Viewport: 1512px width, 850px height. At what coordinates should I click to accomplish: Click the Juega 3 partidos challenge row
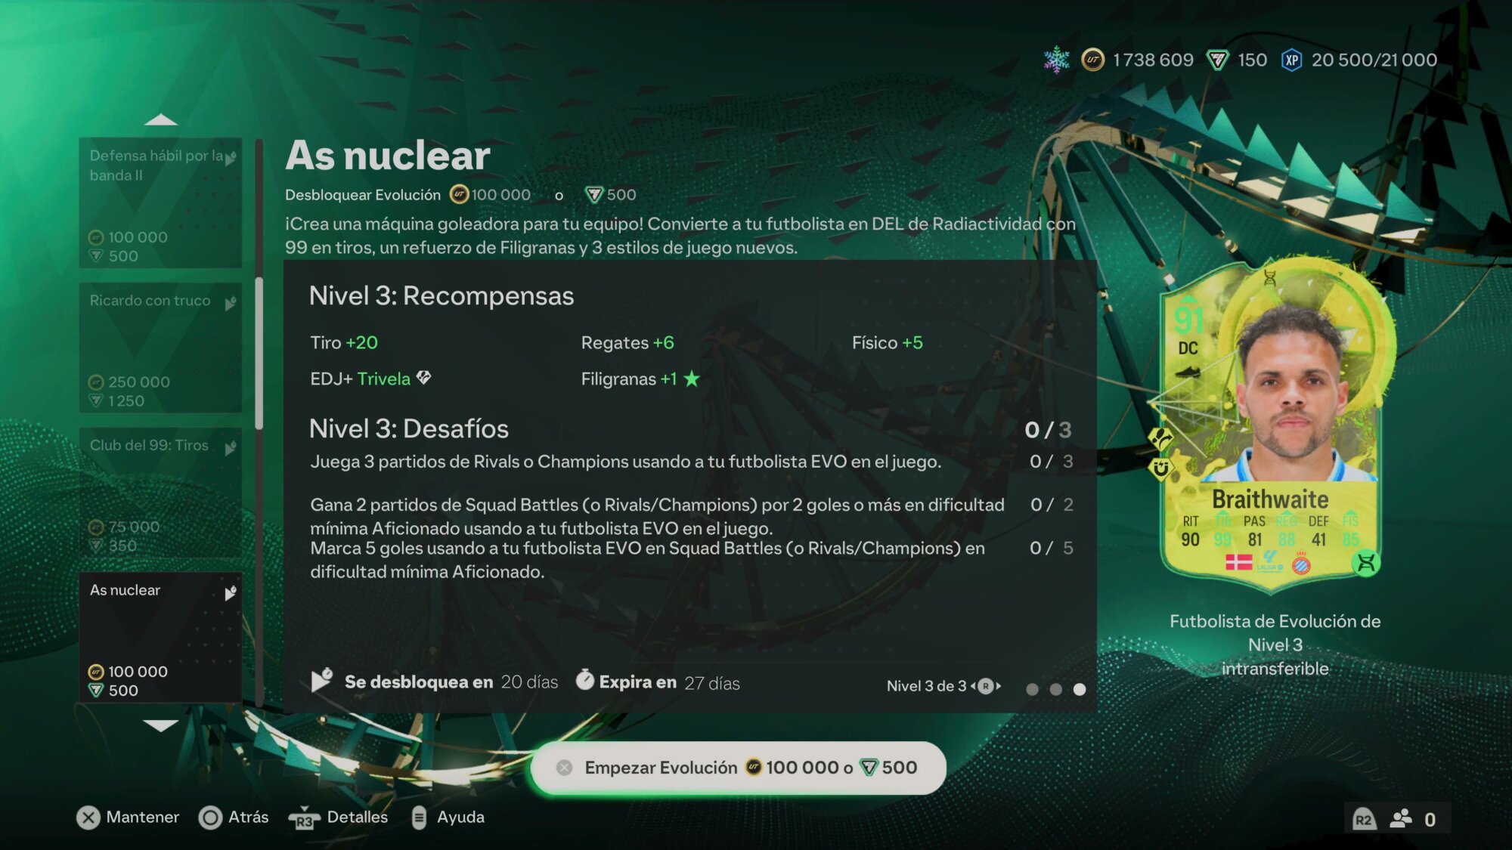click(691, 462)
